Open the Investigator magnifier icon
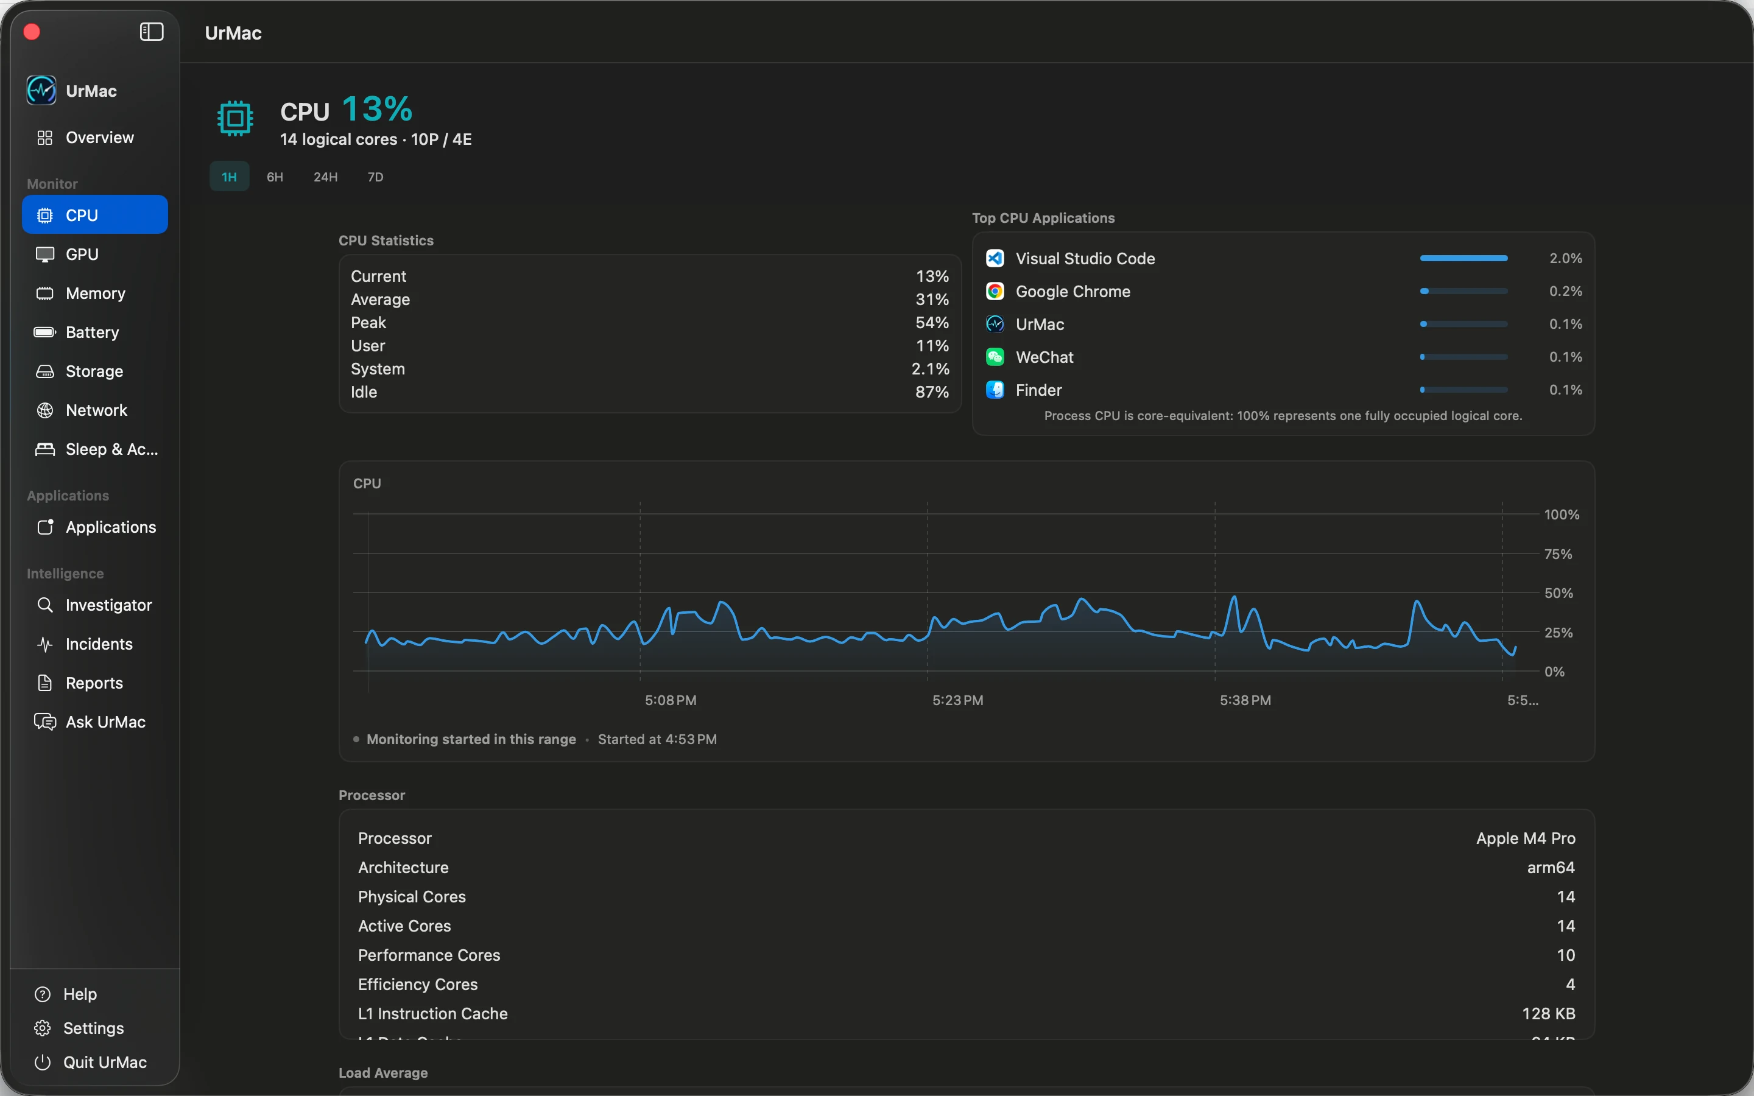This screenshot has height=1096, width=1754. click(45, 605)
